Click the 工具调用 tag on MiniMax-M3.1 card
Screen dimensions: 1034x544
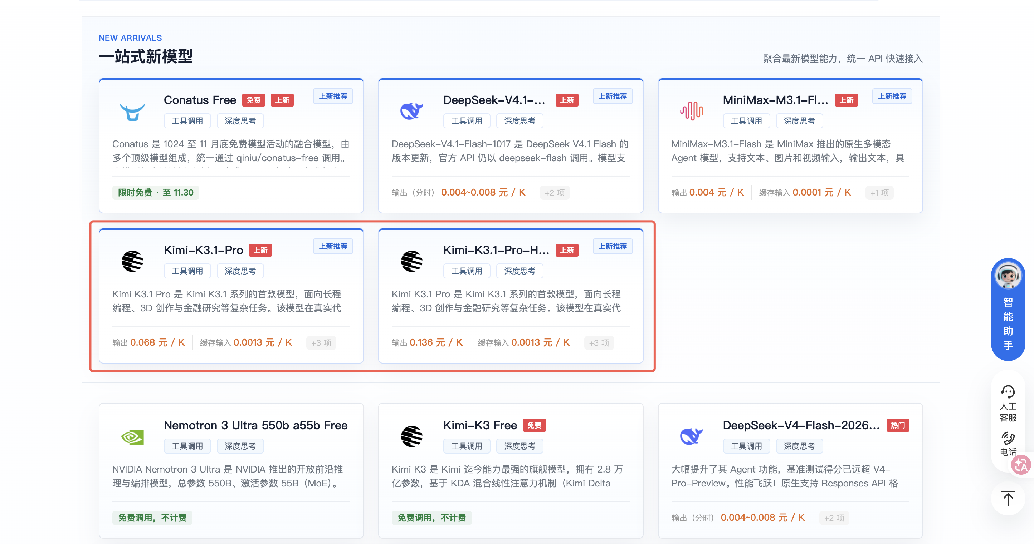pos(746,121)
